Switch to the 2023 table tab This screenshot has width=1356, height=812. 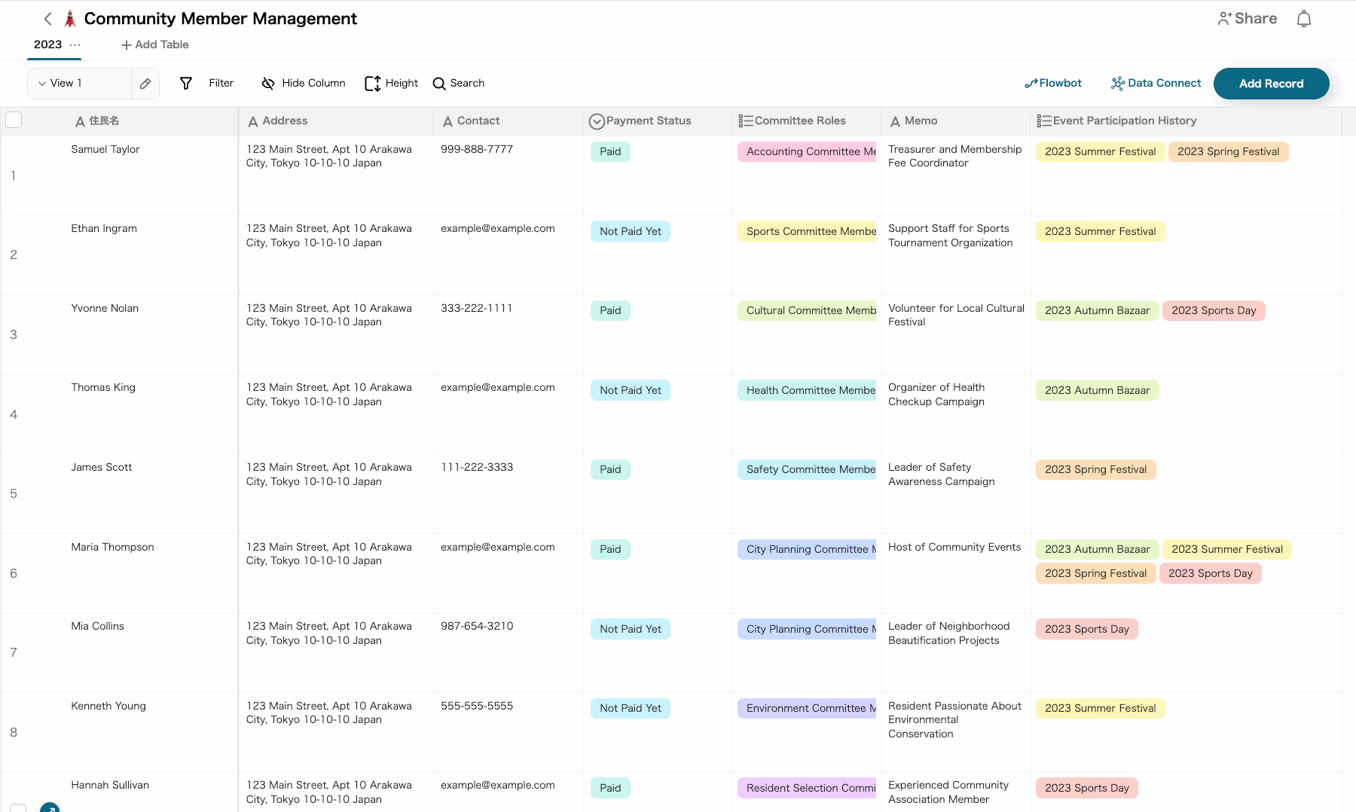(x=48, y=44)
